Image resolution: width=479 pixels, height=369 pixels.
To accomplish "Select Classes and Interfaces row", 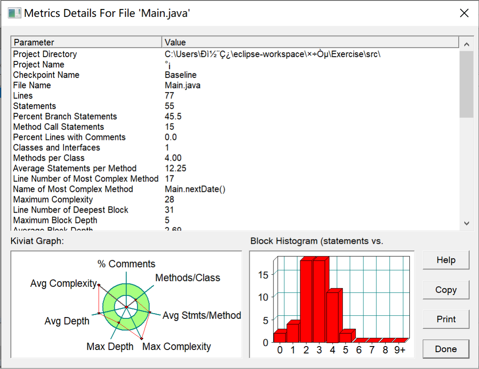I will pyautogui.click(x=235, y=148).
